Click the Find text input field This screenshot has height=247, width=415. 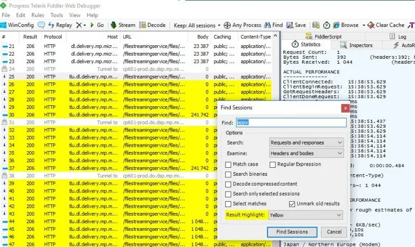point(291,122)
